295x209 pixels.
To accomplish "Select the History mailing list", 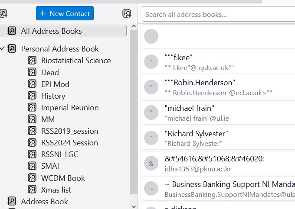I will click(x=53, y=96).
